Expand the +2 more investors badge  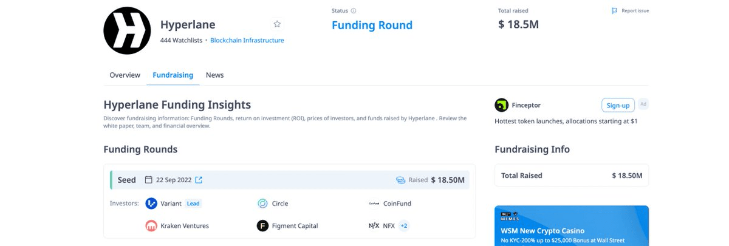click(x=404, y=225)
